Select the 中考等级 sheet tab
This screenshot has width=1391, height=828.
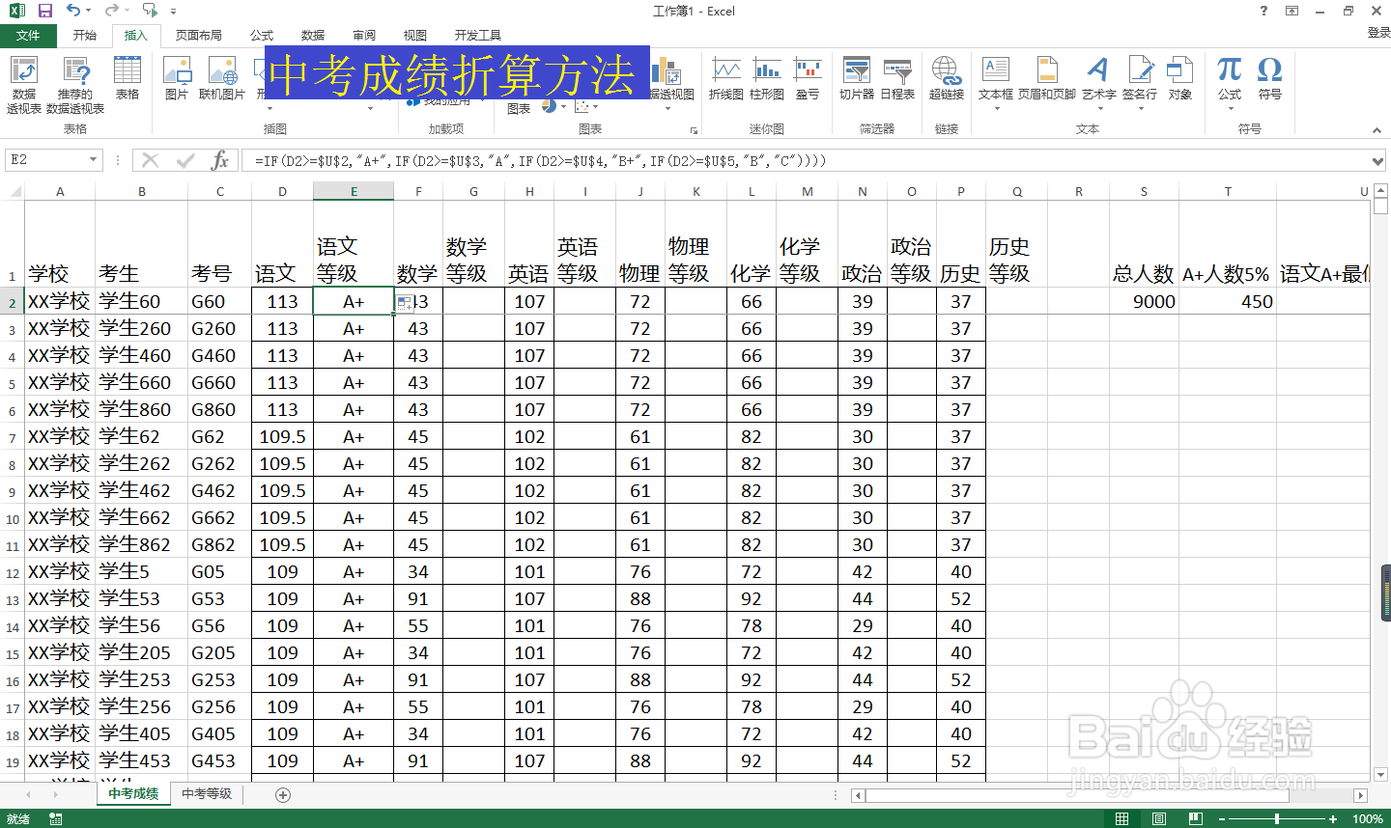tap(207, 794)
